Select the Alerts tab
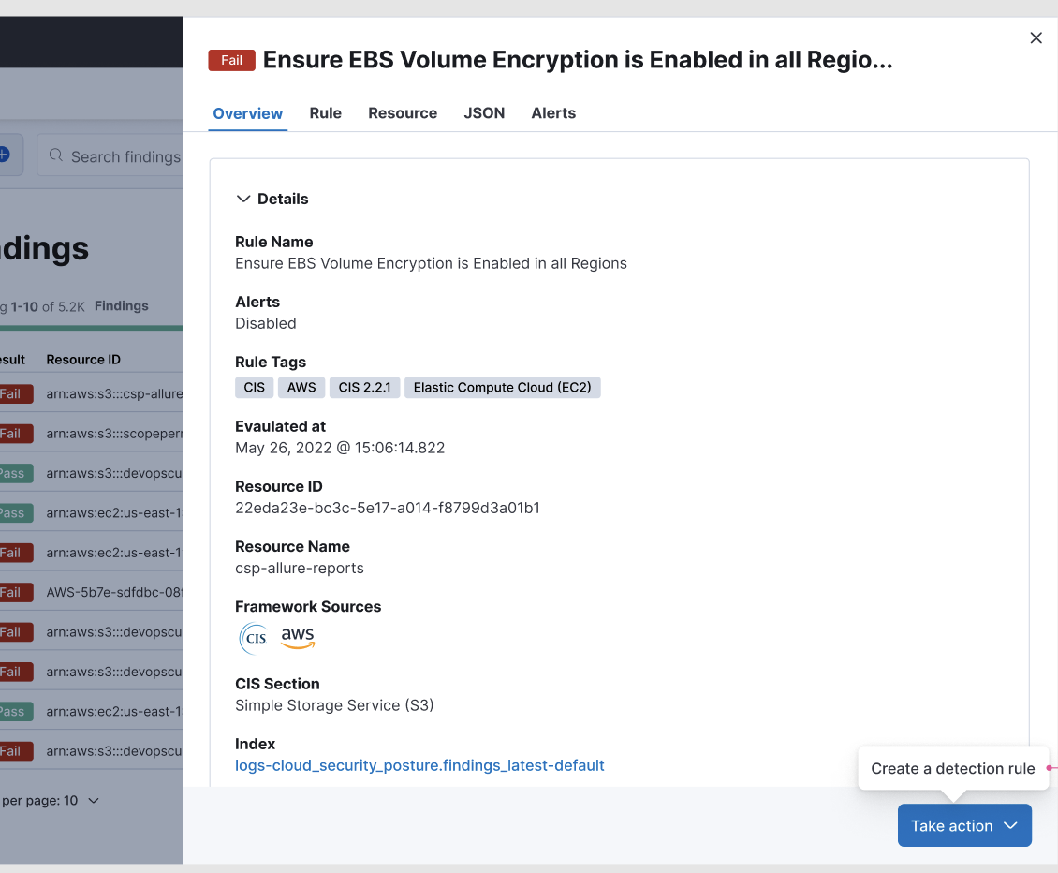1058x873 pixels. tap(553, 112)
